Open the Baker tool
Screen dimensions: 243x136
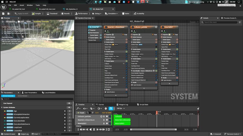pos(126,14)
